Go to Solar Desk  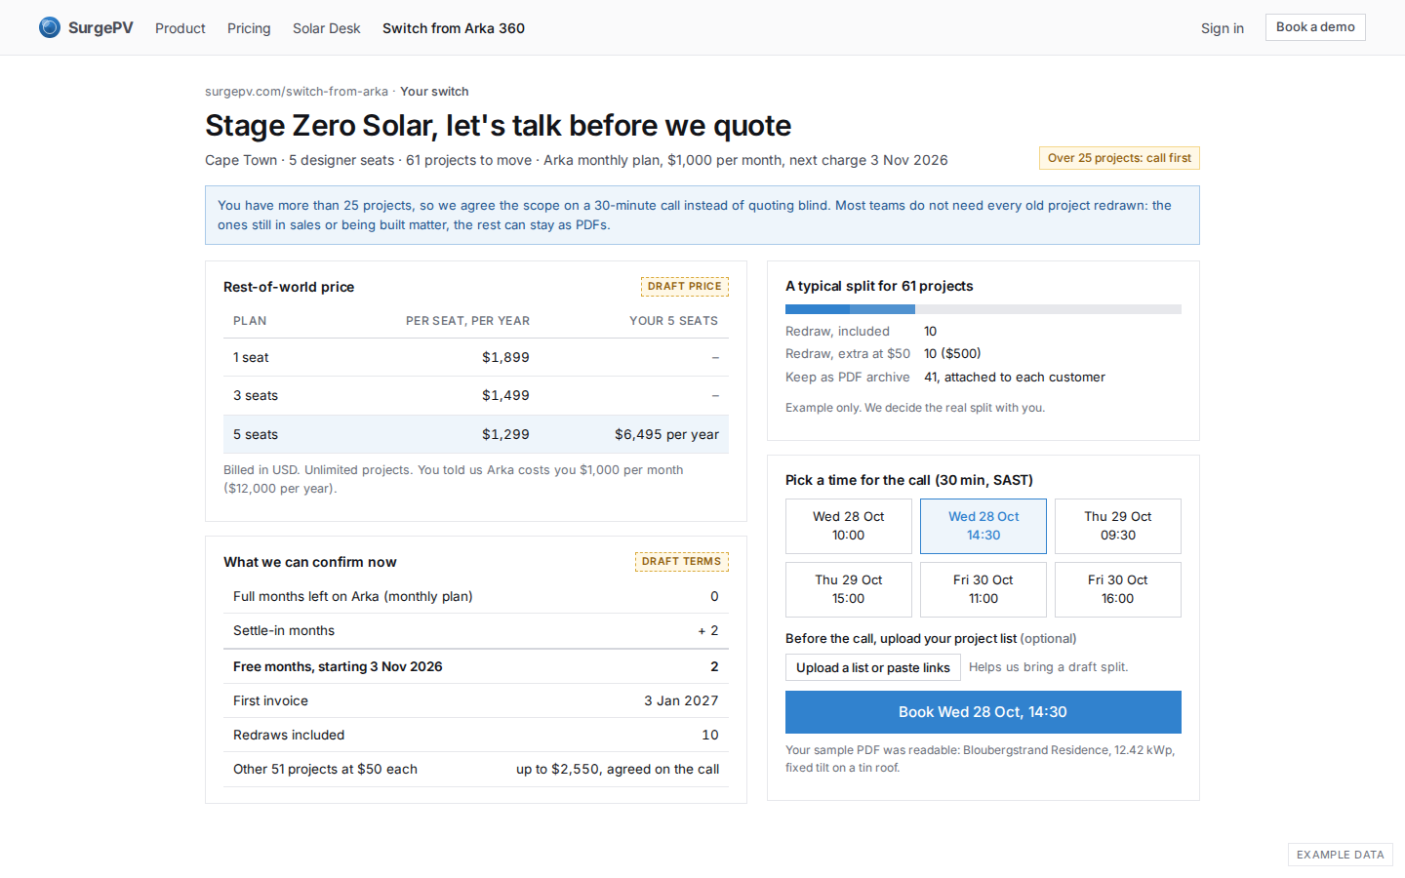click(x=327, y=28)
